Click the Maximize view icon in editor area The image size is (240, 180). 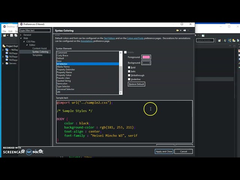pyautogui.click(x=234, y=46)
